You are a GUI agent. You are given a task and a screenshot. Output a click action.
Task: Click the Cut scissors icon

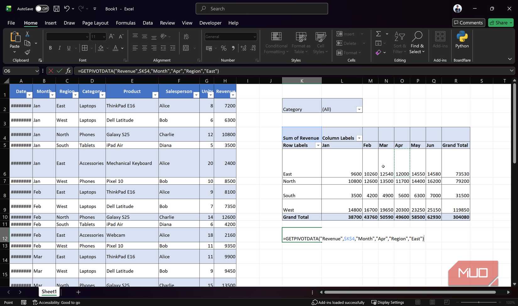27,34
